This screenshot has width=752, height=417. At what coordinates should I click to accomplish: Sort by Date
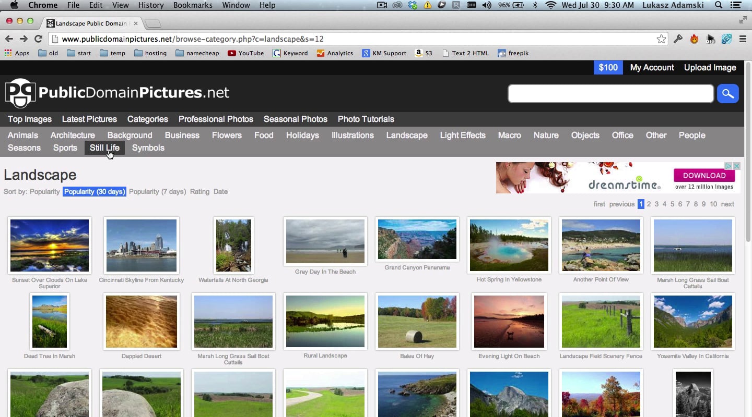click(x=220, y=192)
